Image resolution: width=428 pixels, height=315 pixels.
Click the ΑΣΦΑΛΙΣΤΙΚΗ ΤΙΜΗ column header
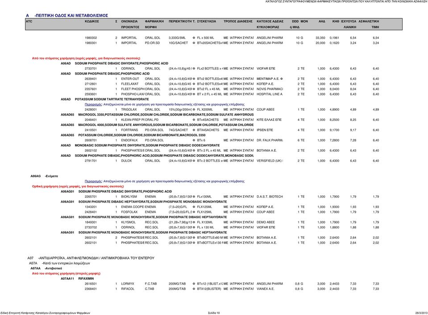pyautogui.click(x=369, y=24)
